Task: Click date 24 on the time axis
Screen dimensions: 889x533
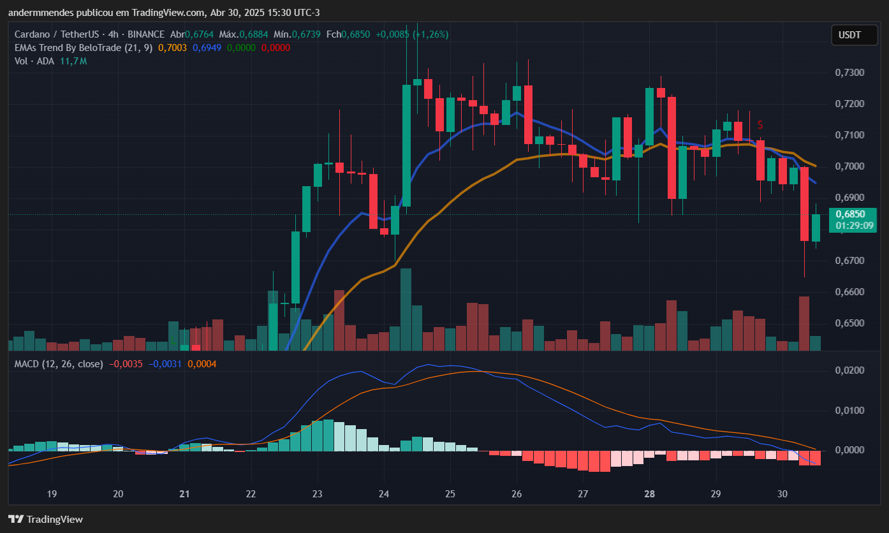Action: click(x=384, y=494)
